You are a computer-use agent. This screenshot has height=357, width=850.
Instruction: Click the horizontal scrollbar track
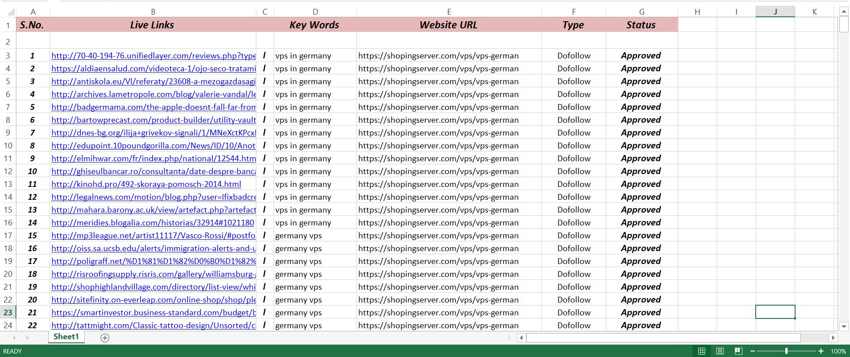pos(664,338)
